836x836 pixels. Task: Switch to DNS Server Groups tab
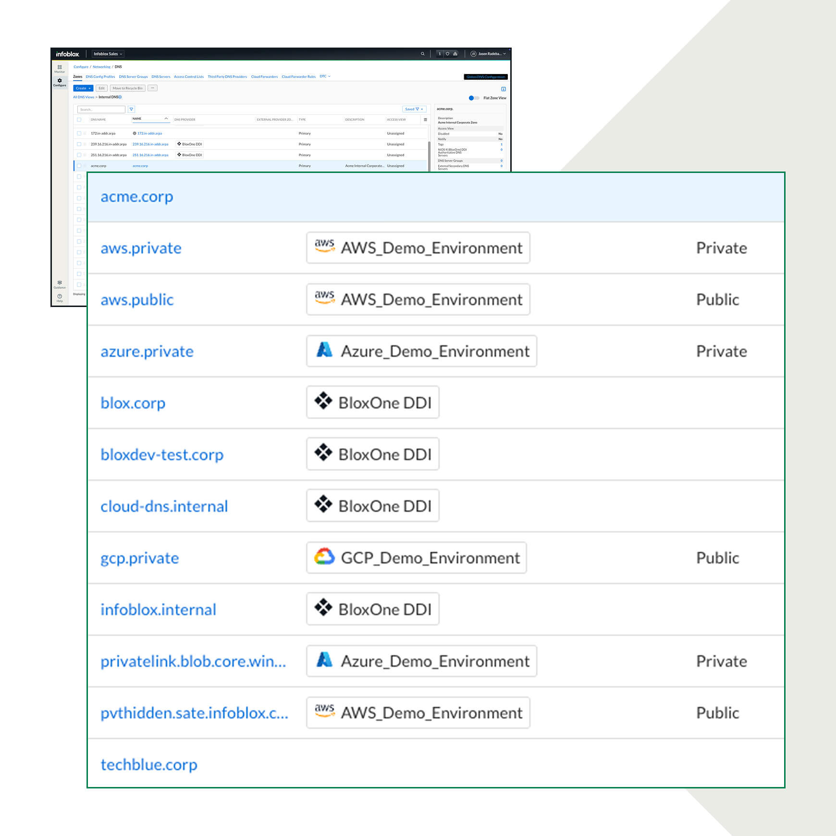pyautogui.click(x=134, y=77)
